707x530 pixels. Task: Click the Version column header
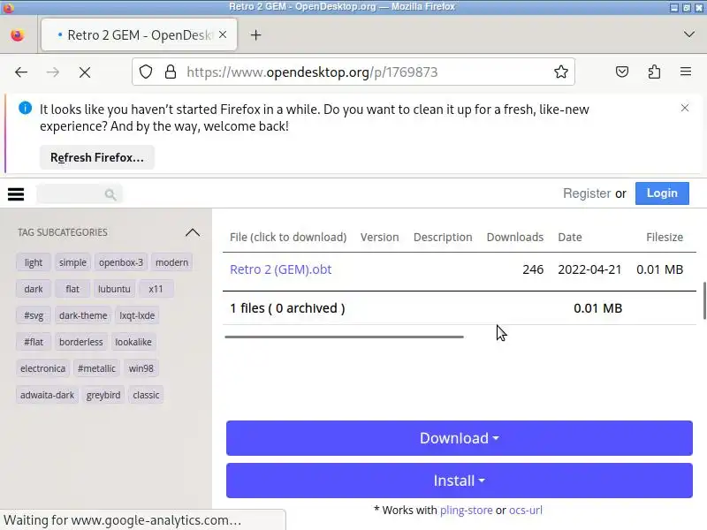point(380,237)
